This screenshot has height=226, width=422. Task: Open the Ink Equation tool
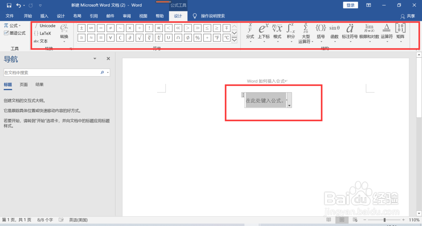pos(15,33)
